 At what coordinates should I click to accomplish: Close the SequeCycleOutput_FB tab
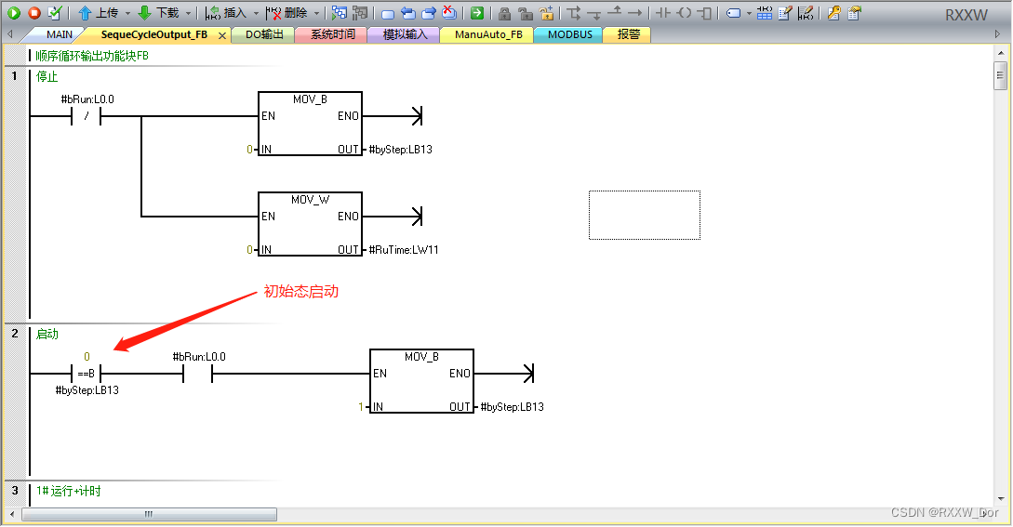pyautogui.click(x=222, y=35)
